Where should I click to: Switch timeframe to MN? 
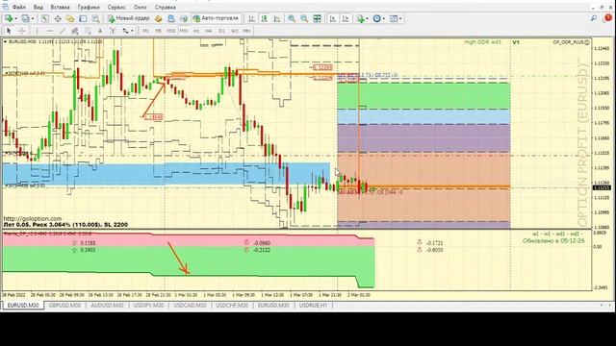[x=246, y=31]
